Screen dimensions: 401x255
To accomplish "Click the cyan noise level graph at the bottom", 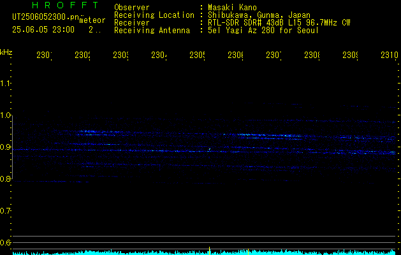I will (x=205, y=252).
